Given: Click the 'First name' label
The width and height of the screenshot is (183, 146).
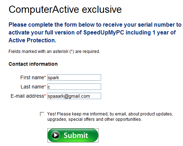Looking at the screenshot, I should click(32, 77).
